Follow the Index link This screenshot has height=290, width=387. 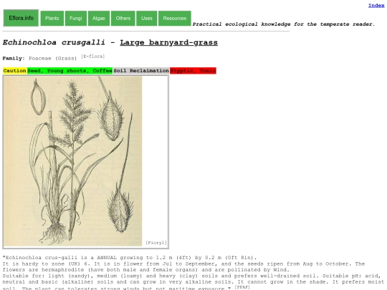(x=376, y=6)
